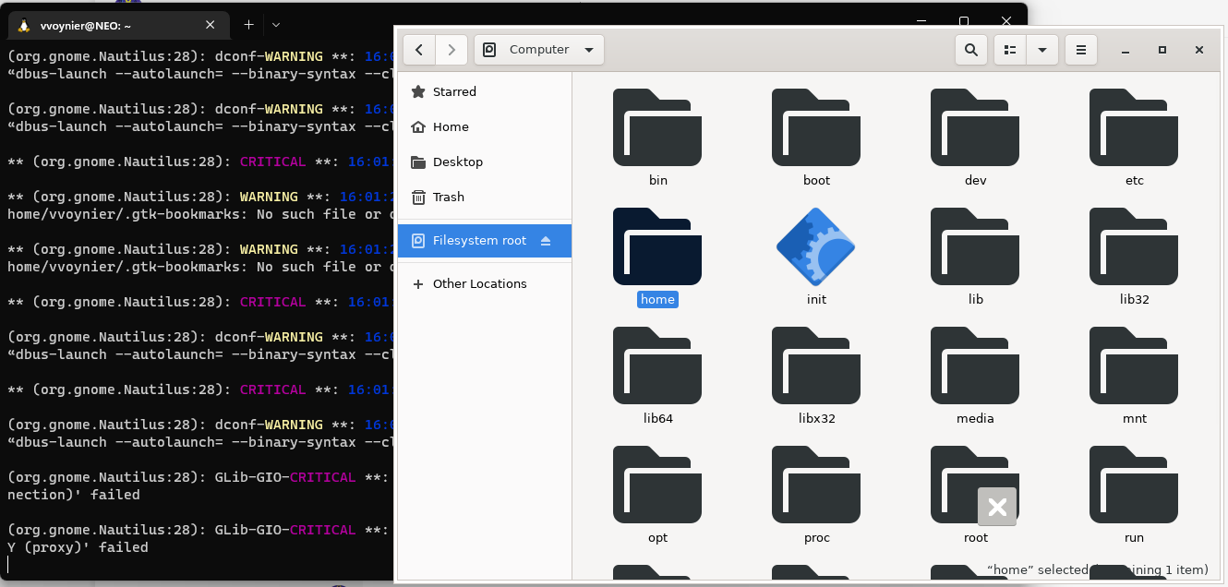Open a new terminal tab with plus
Viewport: 1228px width, 587px height.
click(248, 25)
